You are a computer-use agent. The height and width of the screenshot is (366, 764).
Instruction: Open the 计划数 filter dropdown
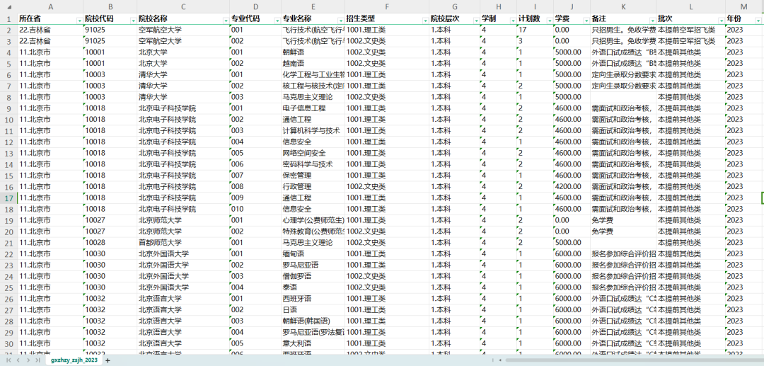(549, 20)
